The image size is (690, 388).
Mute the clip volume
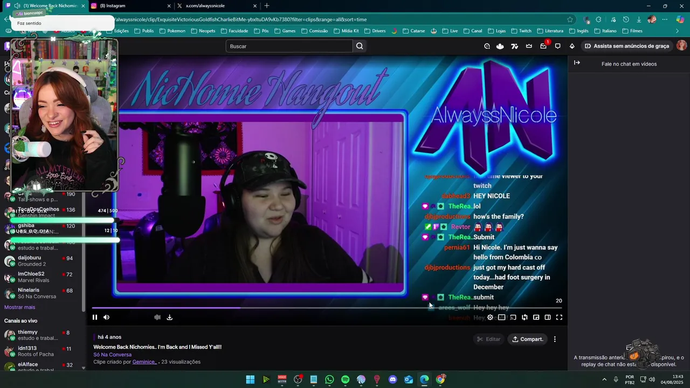tap(106, 317)
